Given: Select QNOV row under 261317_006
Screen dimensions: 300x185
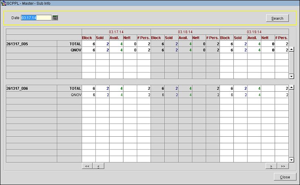Looking at the screenshot, I should coord(69,95).
